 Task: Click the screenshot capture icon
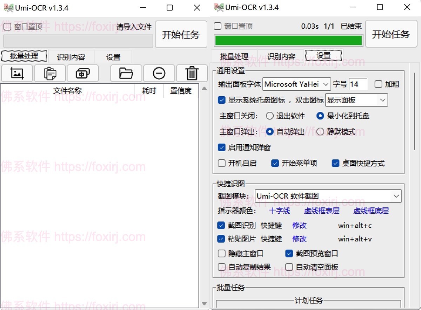click(82, 73)
